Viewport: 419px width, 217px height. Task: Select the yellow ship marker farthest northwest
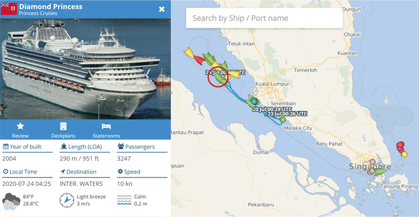pos(189,53)
